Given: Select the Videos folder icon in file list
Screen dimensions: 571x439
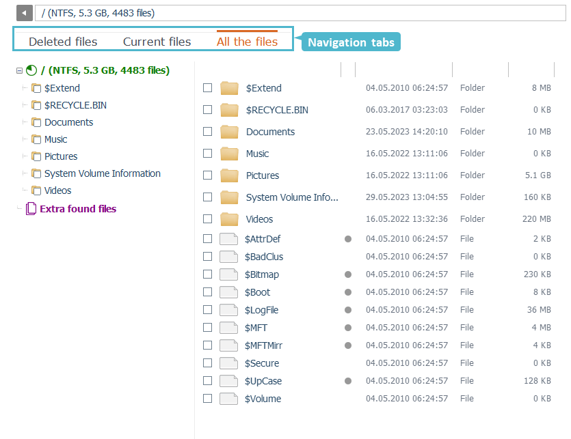Looking at the screenshot, I should 229,218.
